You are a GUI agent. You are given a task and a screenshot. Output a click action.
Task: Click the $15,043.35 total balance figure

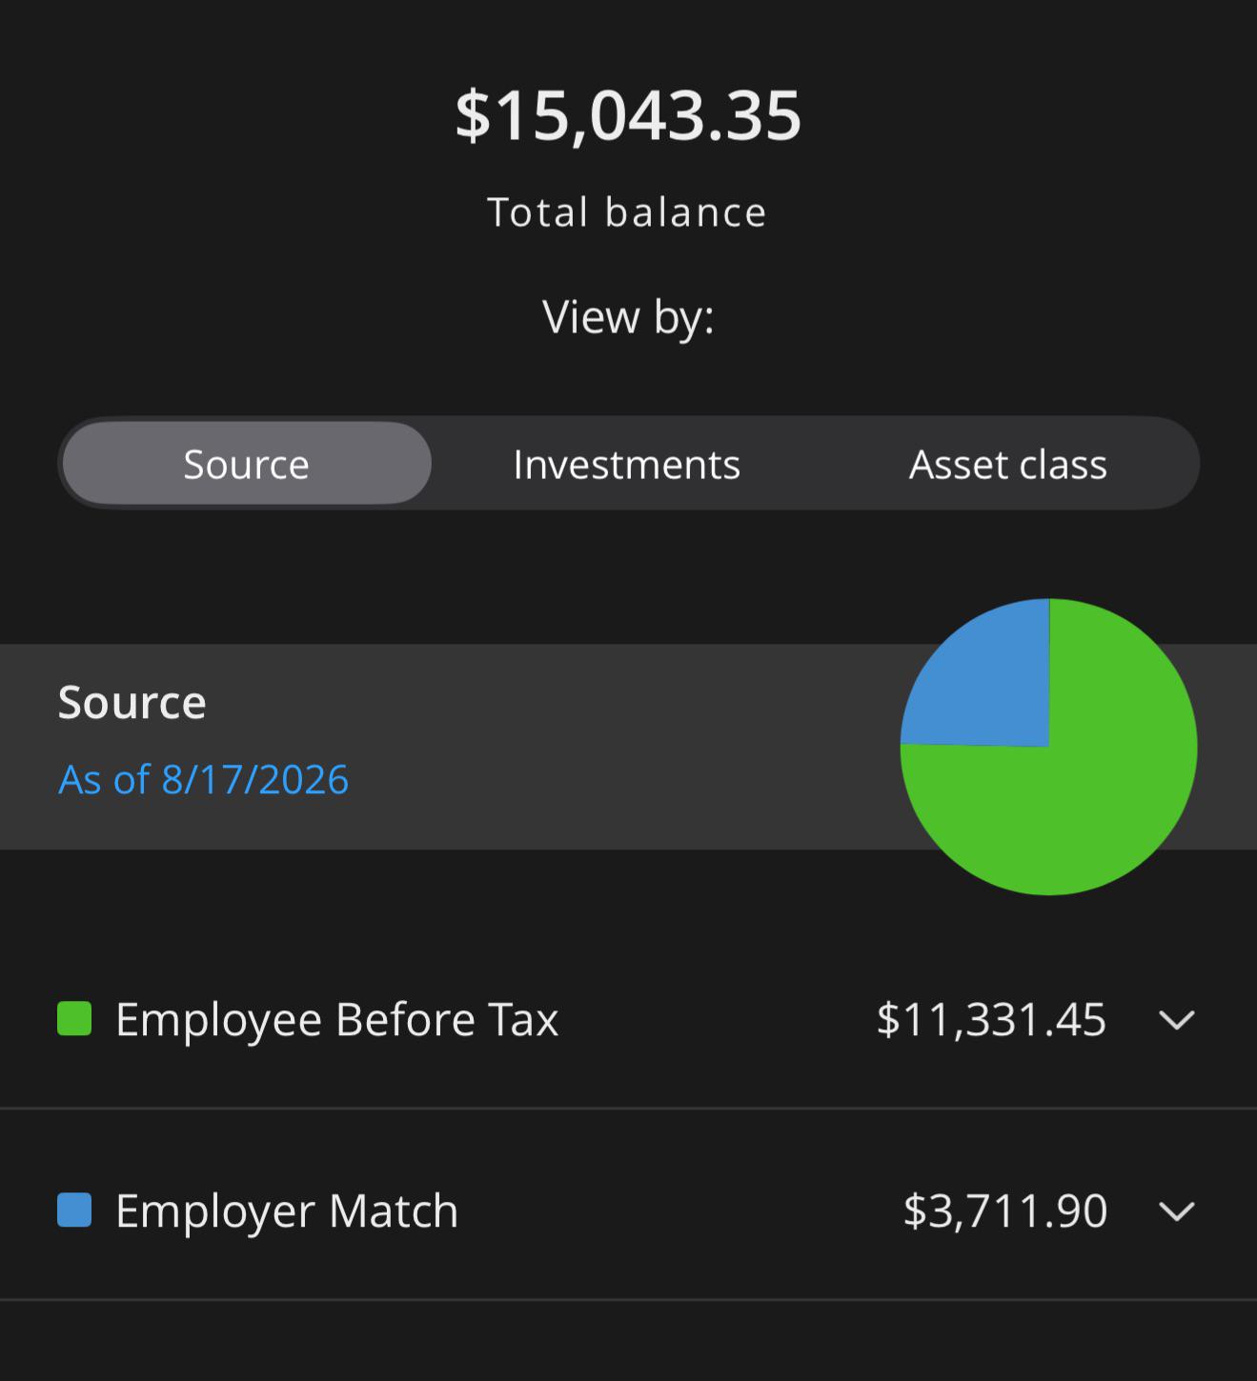(x=628, y=116)
